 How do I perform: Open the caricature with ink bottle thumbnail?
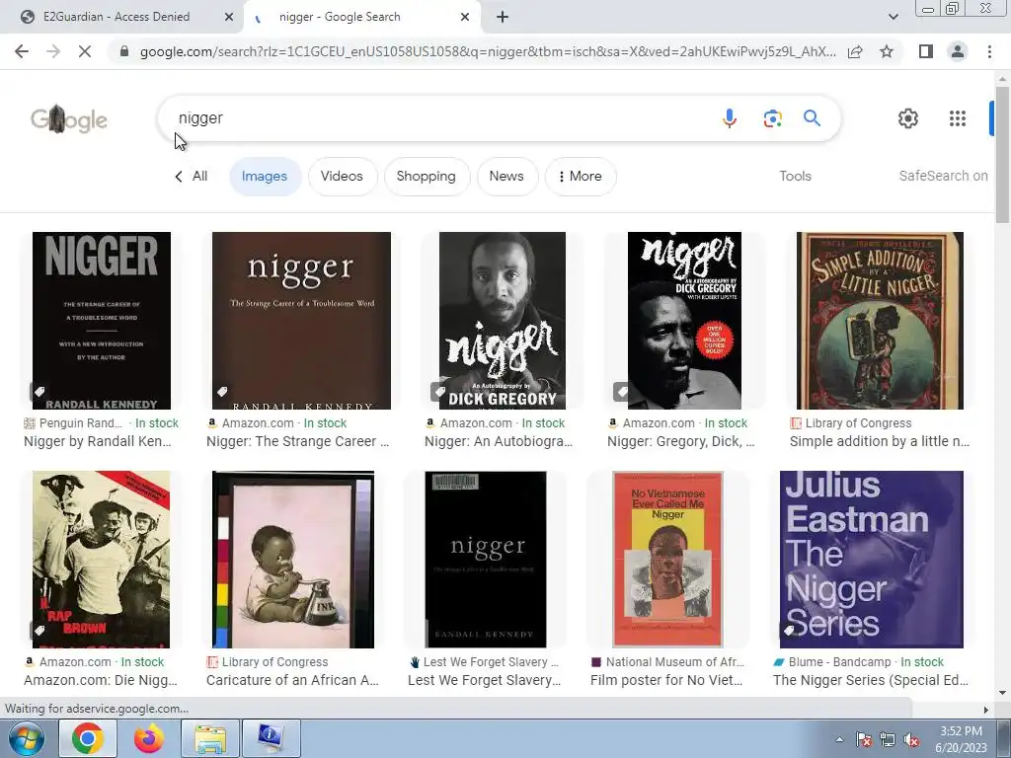point(292,560)
